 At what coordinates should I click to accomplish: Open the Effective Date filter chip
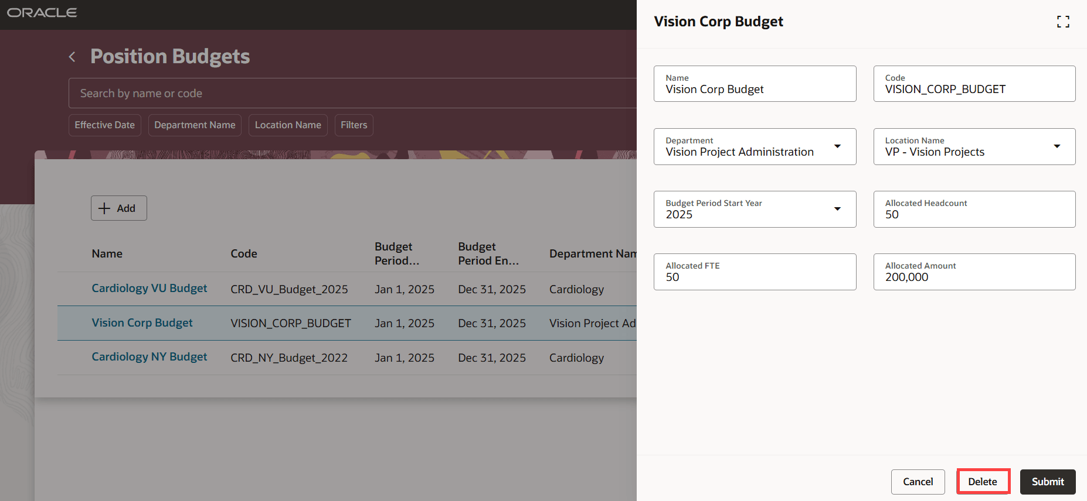click(104, 125)
